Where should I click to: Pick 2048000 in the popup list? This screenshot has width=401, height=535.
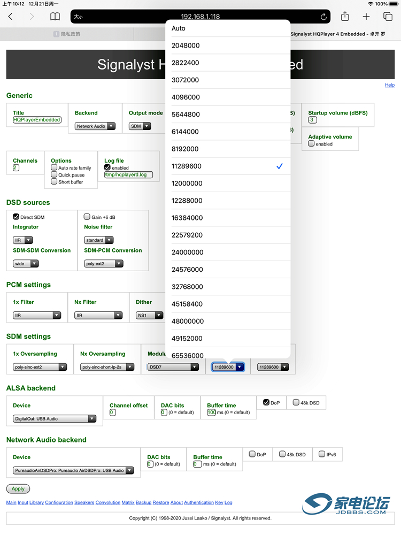[228, 45]
